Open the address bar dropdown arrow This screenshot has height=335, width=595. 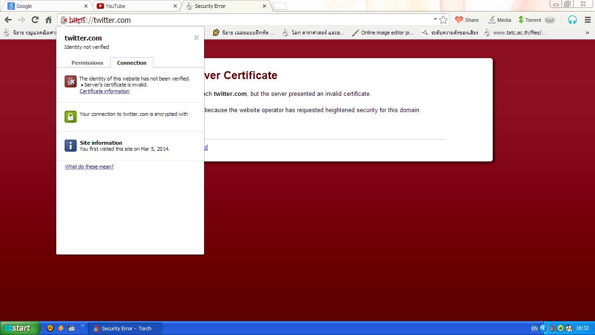click(x=435, y=20)
